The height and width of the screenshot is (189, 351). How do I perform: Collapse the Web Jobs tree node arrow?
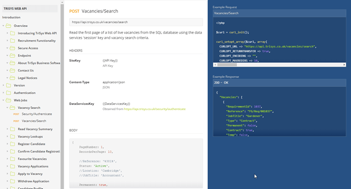[x=3, y=100]
